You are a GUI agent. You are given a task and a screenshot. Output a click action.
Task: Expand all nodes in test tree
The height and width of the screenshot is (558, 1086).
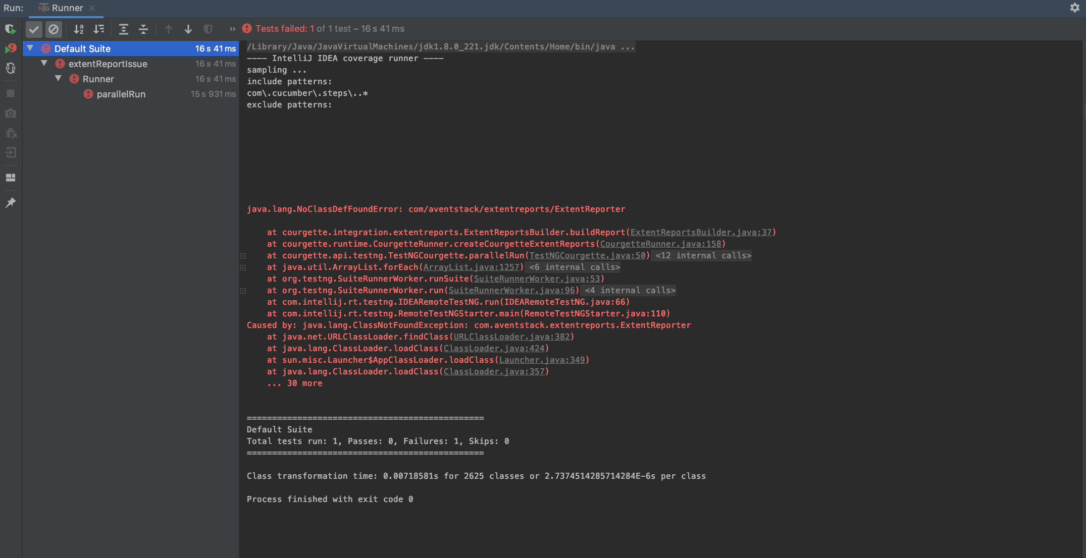(x=123, y=29)
